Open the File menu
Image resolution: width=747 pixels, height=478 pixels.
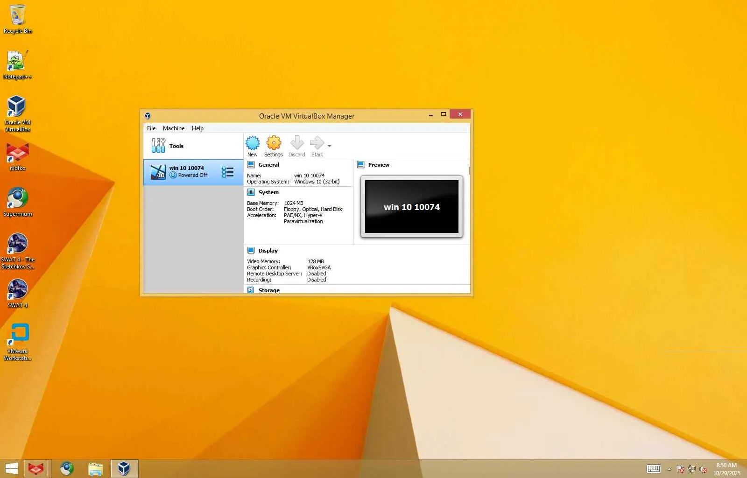[x=151, y=128]
